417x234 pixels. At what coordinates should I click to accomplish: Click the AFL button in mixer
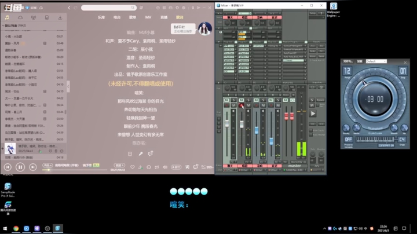317,166
